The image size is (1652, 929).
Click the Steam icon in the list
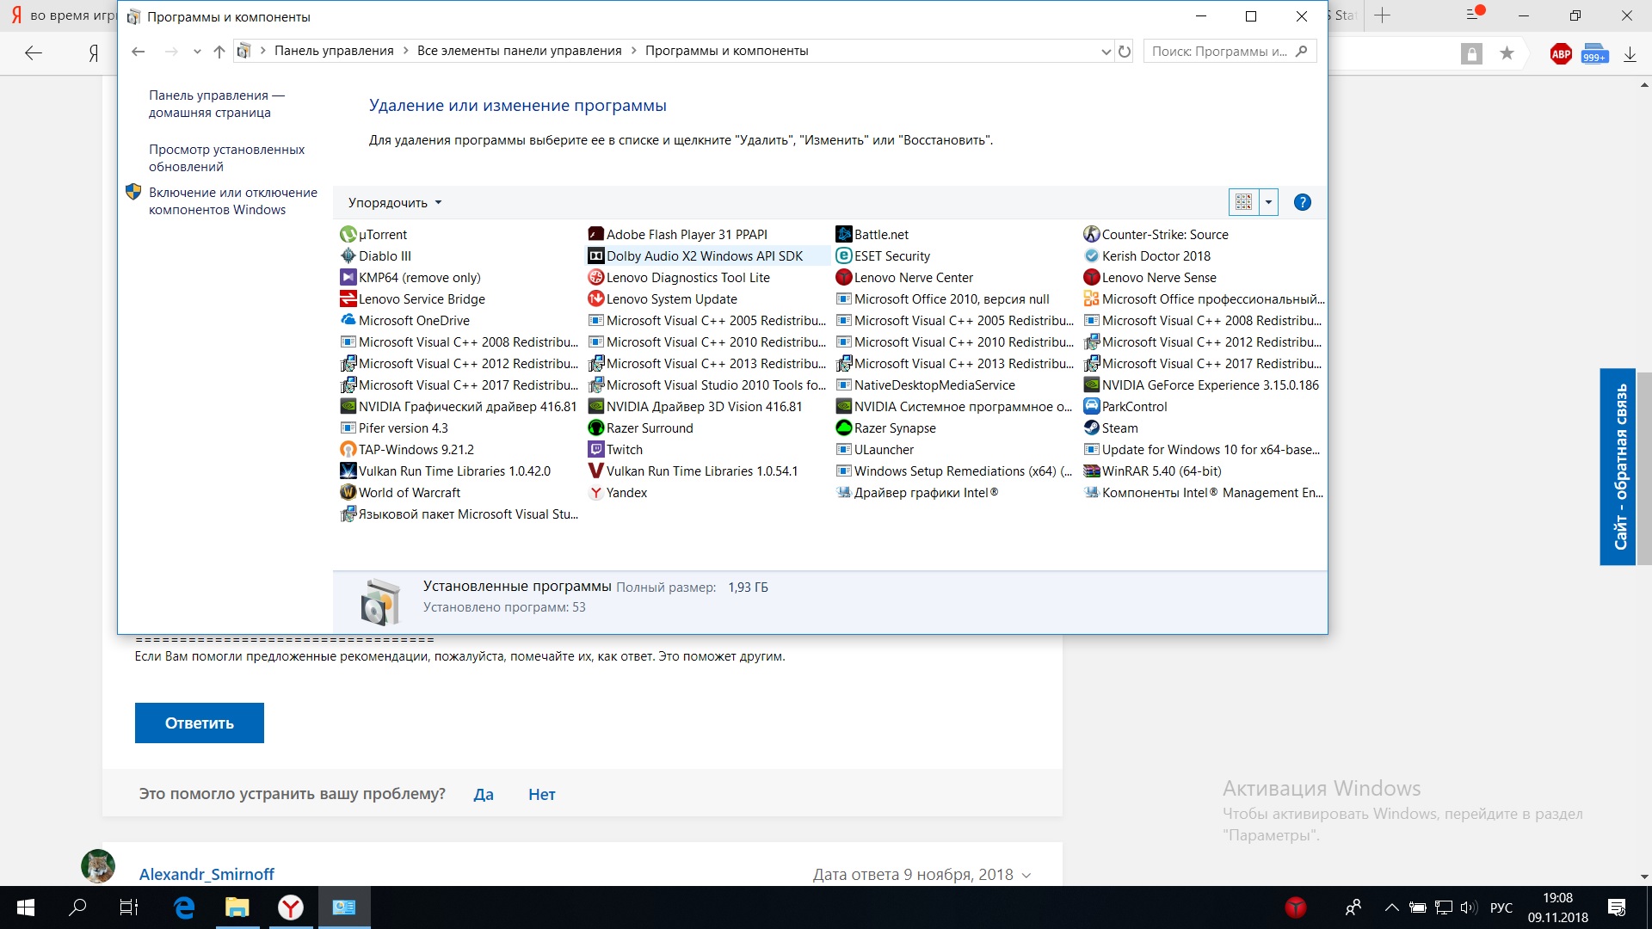coord(1092,428)
